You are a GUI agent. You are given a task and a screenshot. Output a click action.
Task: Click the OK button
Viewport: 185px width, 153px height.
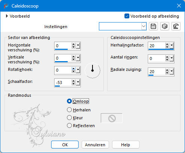click(65, 145)
